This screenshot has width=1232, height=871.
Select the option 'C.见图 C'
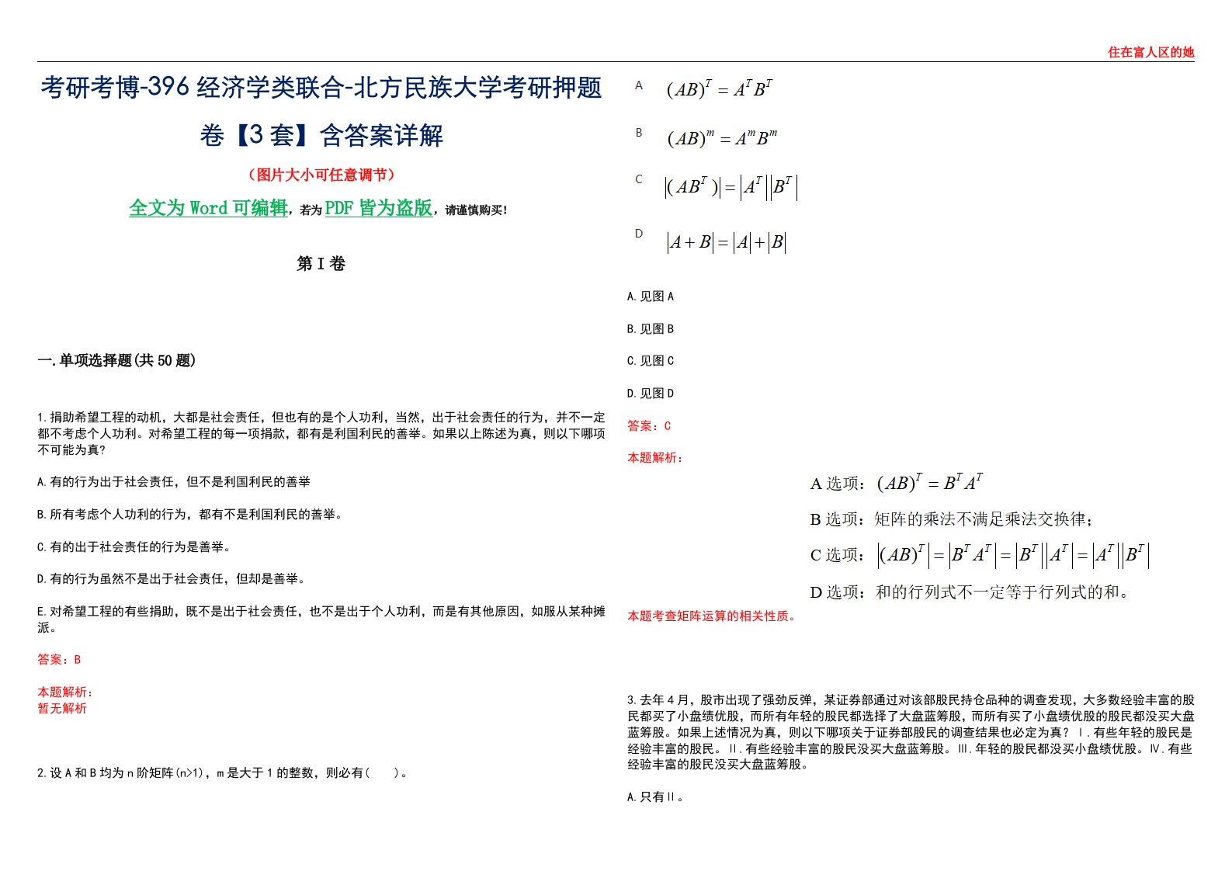pos(651,361)
